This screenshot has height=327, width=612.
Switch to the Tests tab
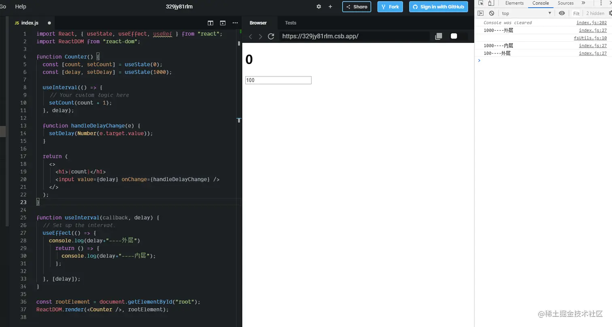[291, 23]
